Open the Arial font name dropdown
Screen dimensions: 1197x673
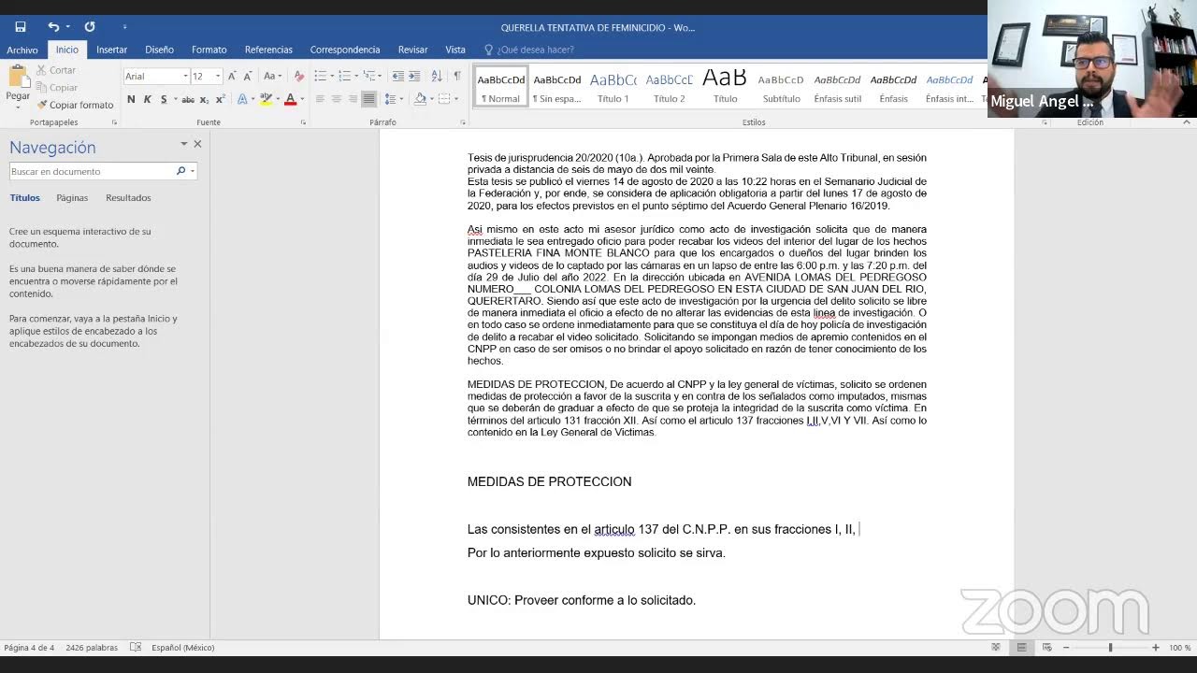click(x=185, y=76)
